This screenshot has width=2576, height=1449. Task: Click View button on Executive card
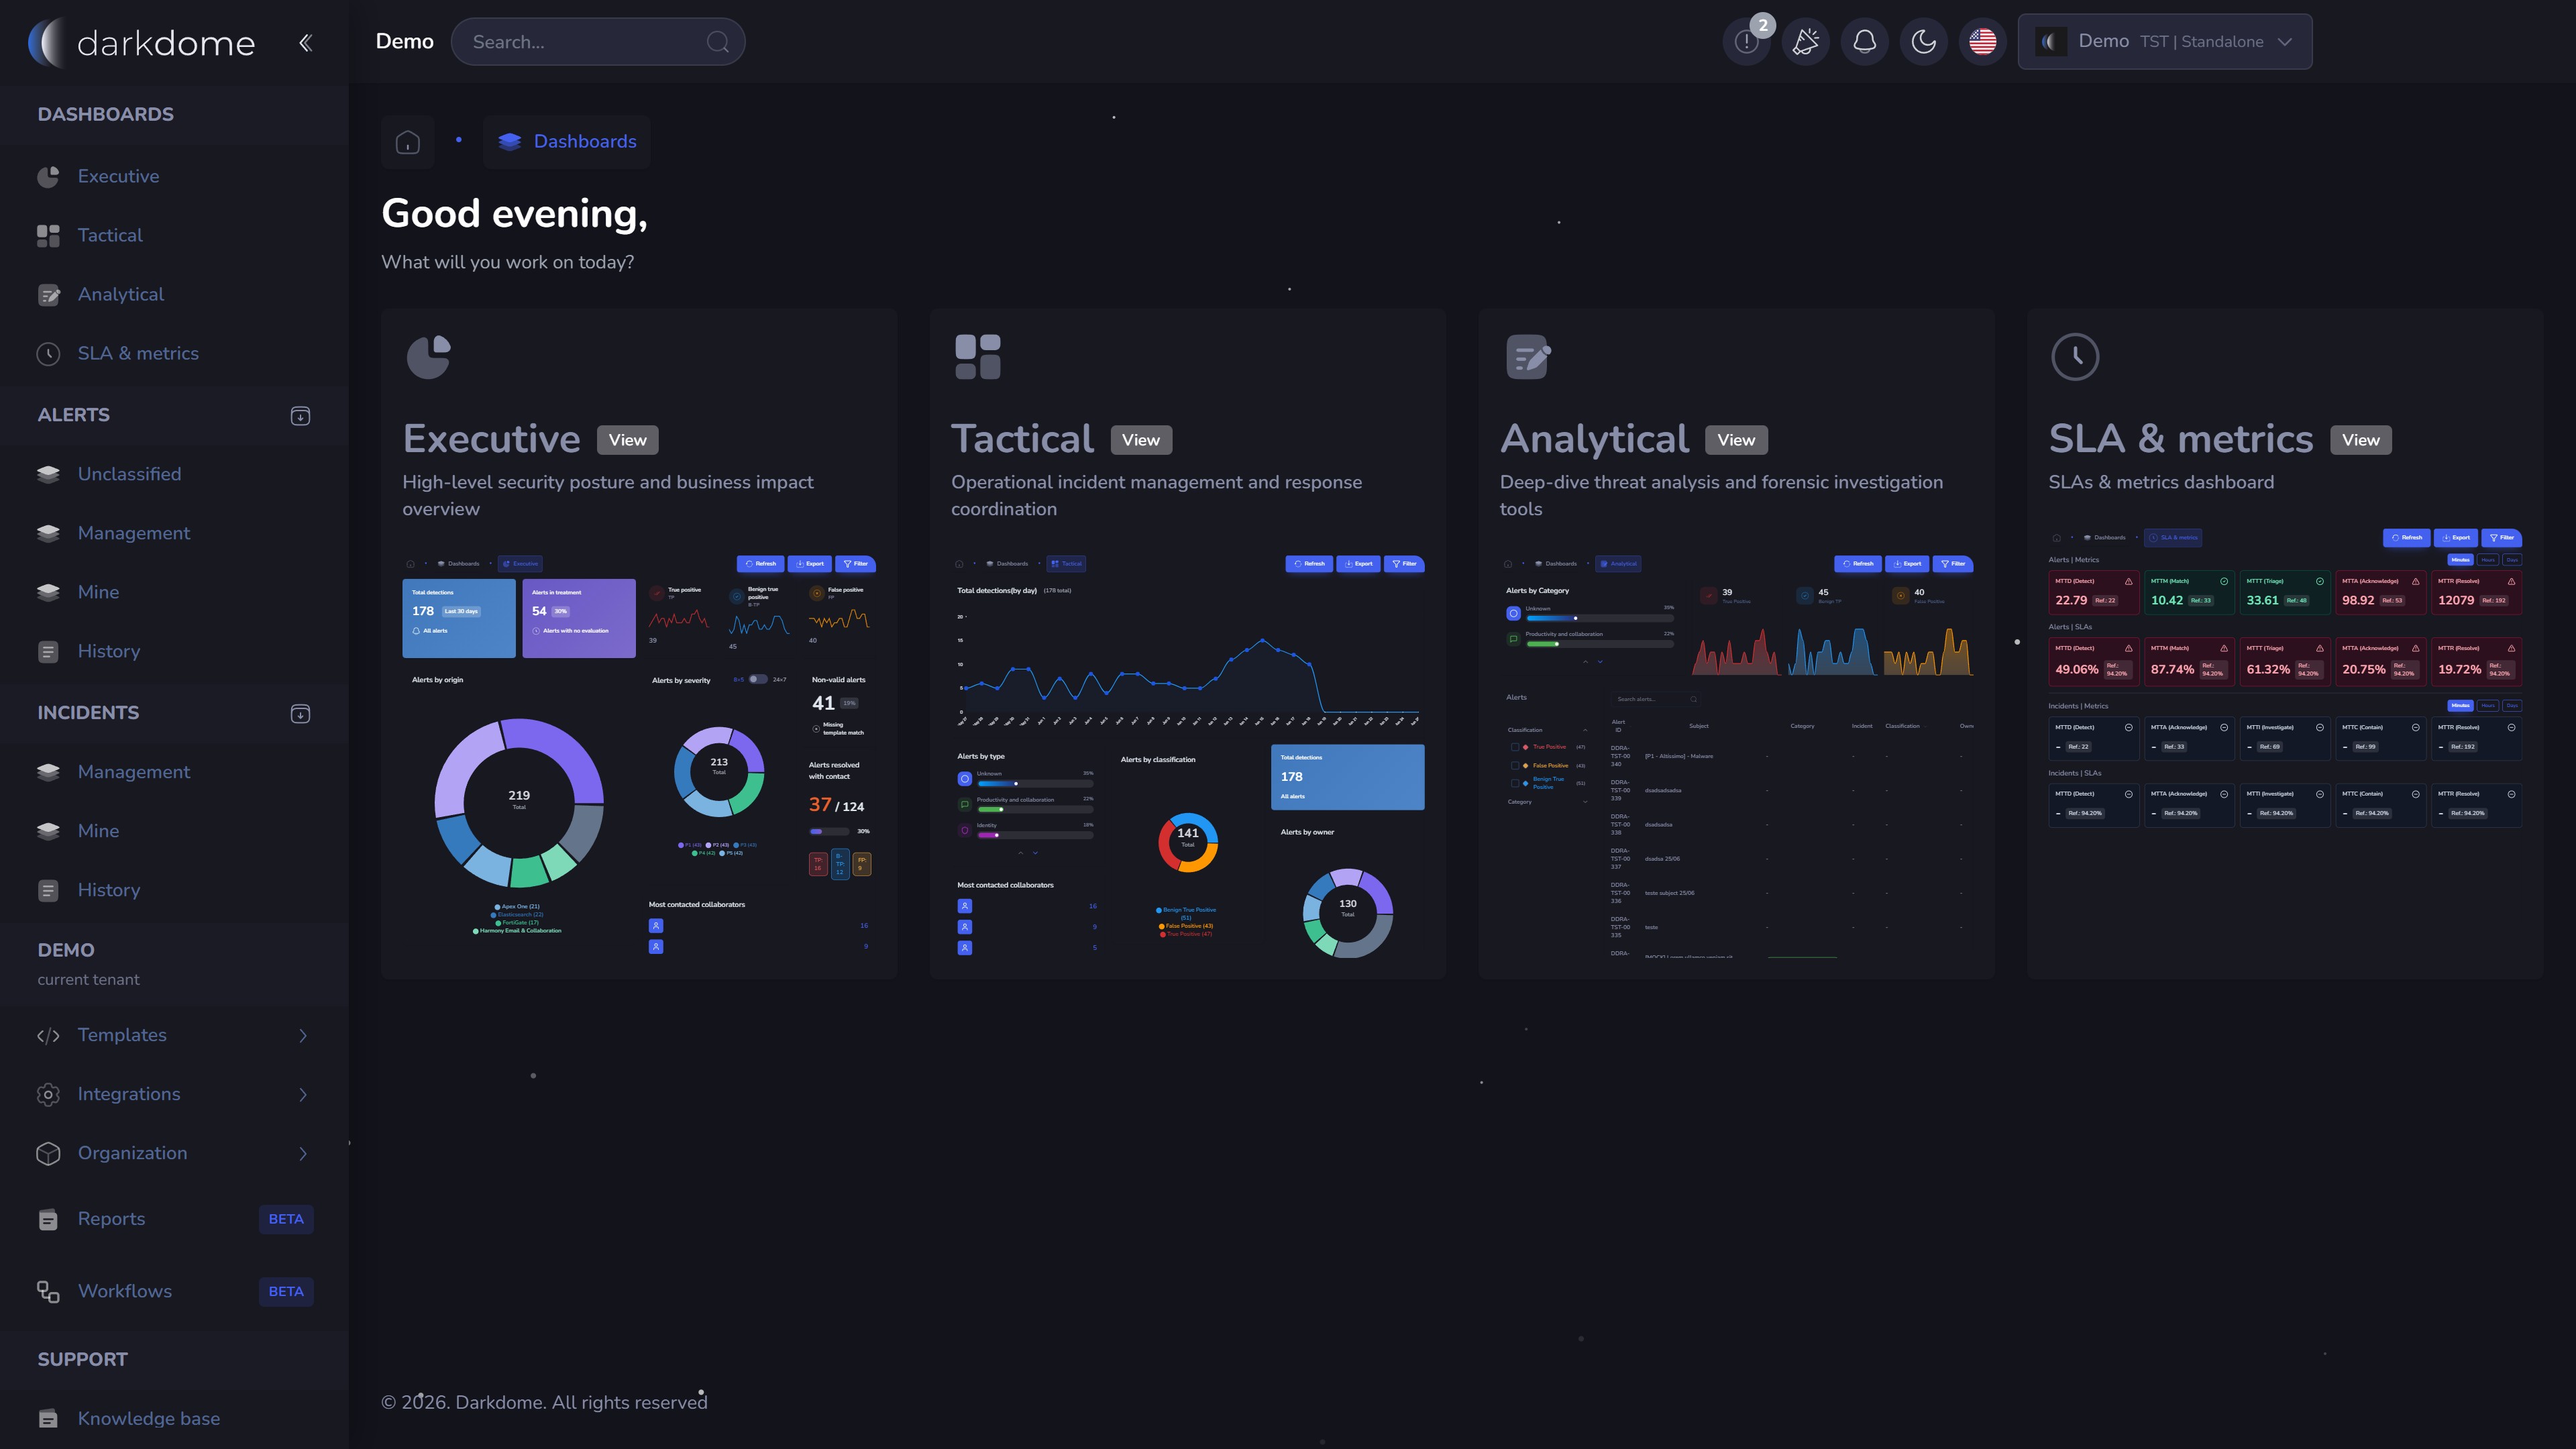coord(627,440)
